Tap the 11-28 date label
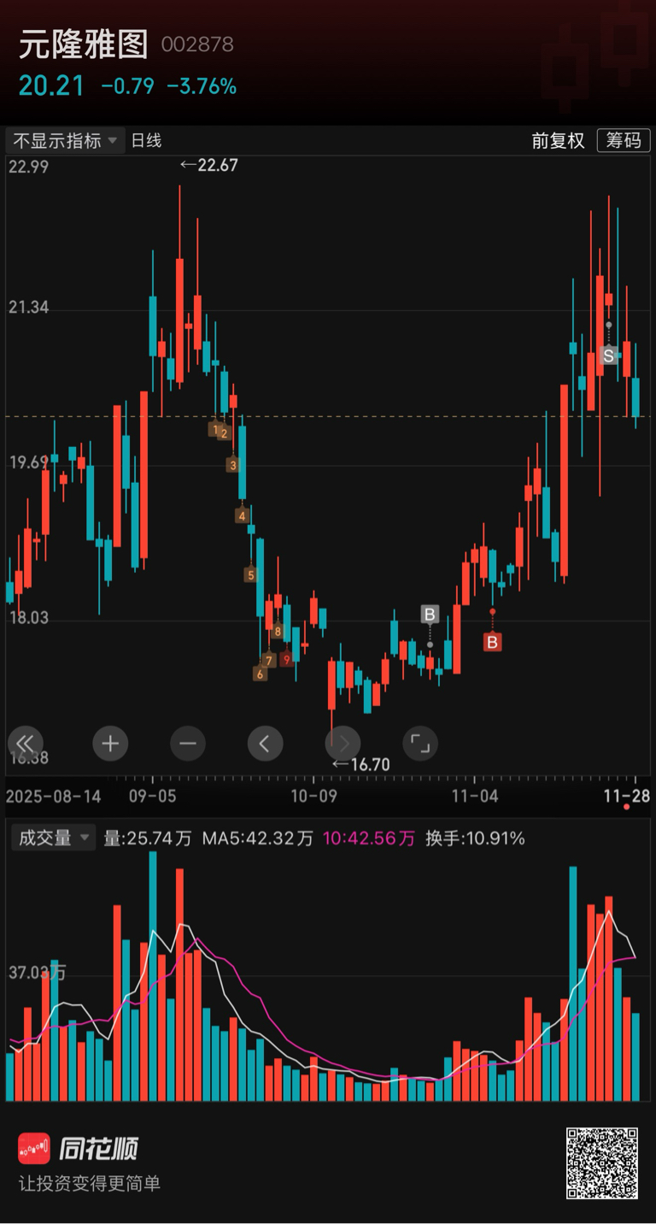Screen dimensions: 656x1224 (626, 796)
